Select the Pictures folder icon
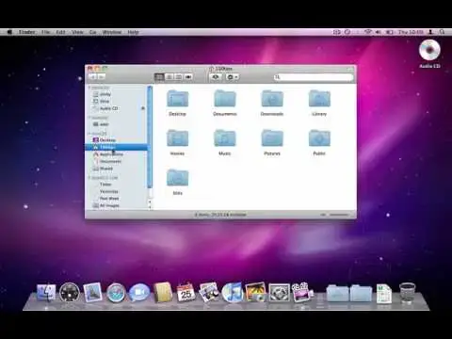The image size is (452, 339). click(x=272, y=138)
